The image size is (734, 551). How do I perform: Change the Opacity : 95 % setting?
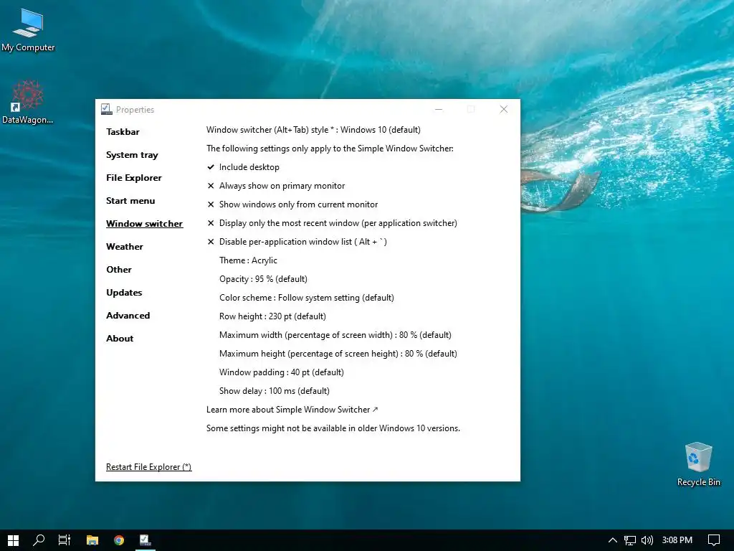click(263, 279)
